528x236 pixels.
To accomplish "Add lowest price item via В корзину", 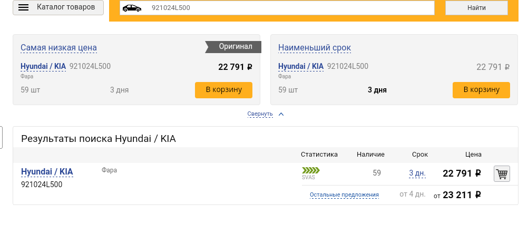I will [x=223, y=90].
